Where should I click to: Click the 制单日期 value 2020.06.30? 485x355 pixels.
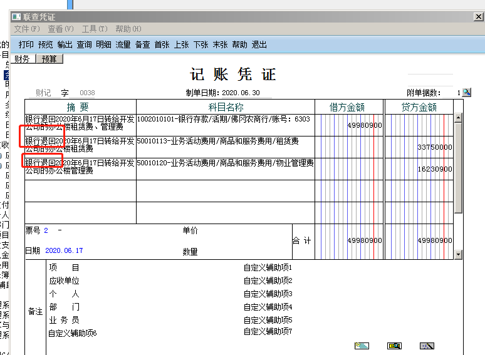point(241,93)
